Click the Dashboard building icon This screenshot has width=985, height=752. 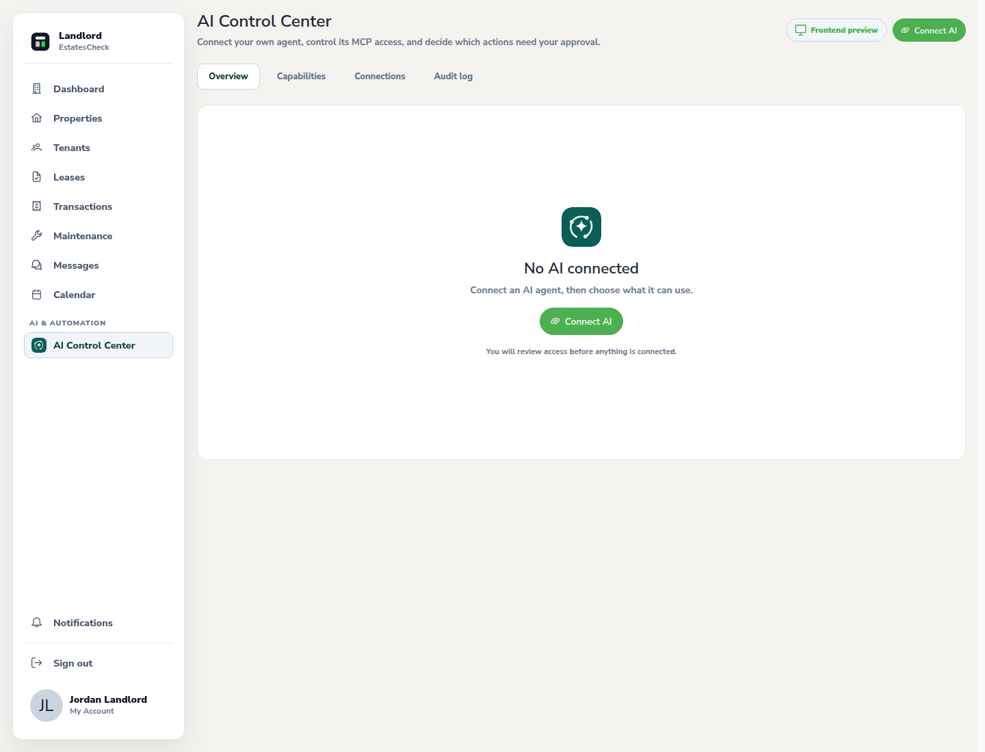tap(37, 89)
